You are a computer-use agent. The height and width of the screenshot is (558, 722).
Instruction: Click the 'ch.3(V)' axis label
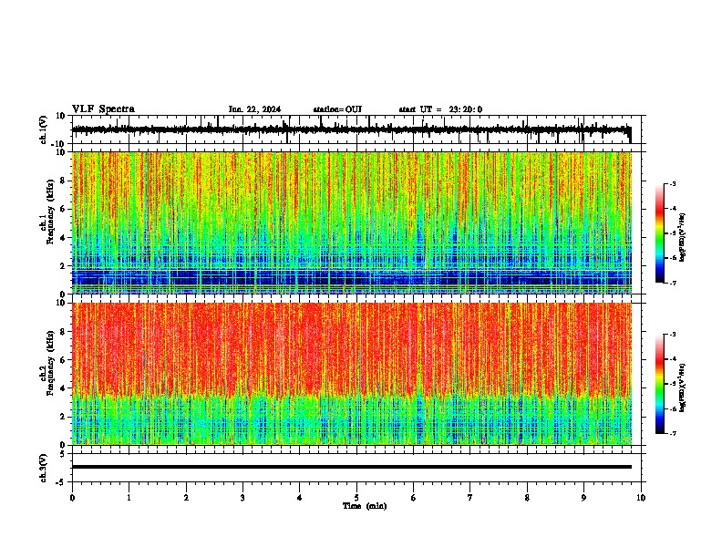(44, 468)
